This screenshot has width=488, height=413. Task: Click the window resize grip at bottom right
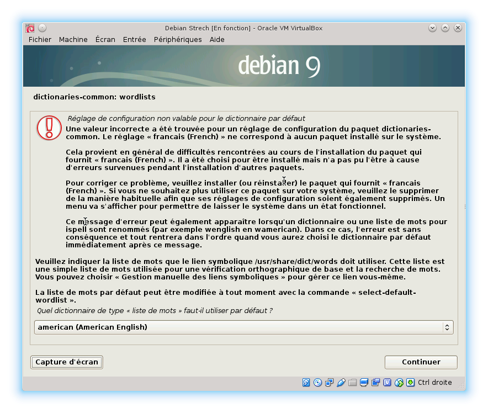click(462, 386)
